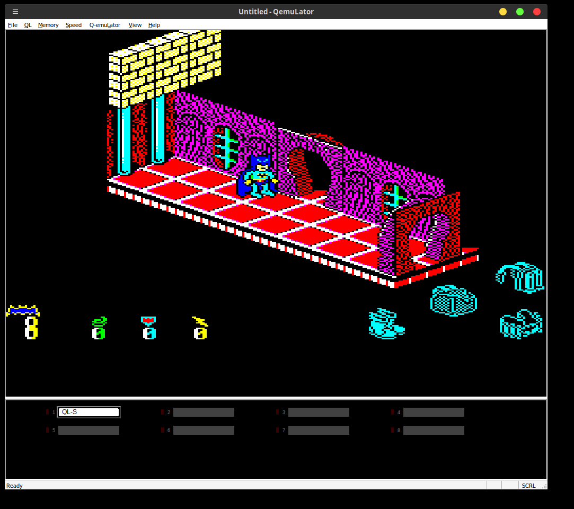Click the lives count digit 8
Screen dimensions: 574x509
(31, 328)
